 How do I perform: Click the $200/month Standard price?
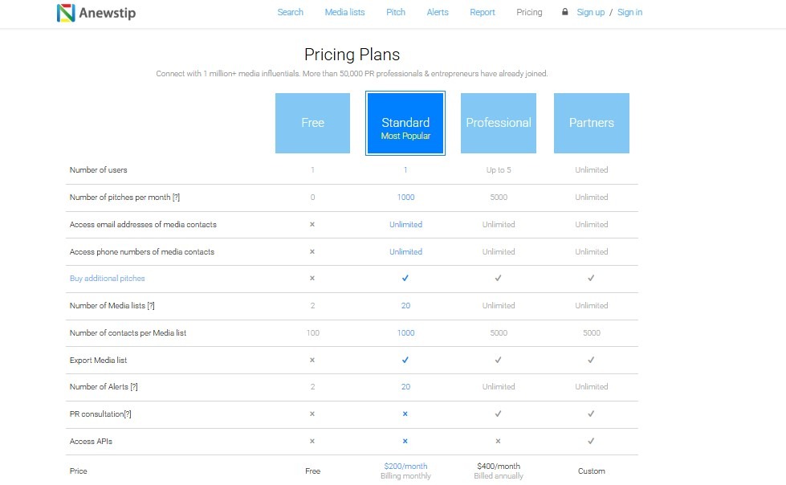click(405, 466)
